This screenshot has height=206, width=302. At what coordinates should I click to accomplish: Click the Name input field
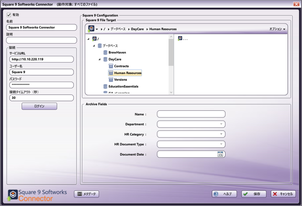pyautogui.click(x=191, y=114)
